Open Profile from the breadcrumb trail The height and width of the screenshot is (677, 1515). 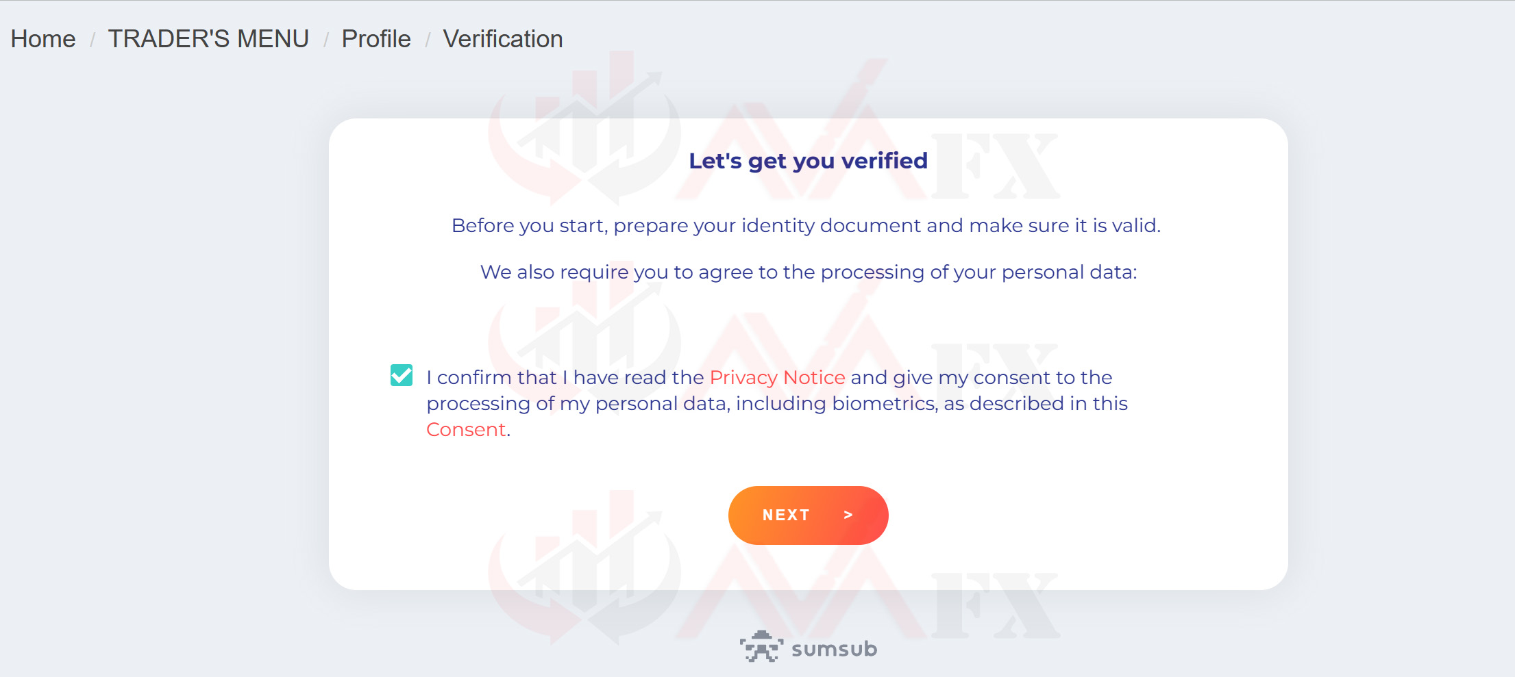[375, 38]
